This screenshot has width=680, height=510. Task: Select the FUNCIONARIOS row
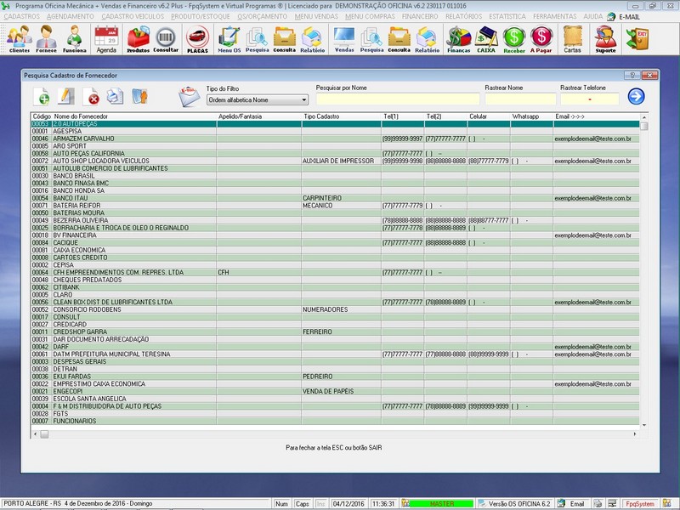[x=335, y=421]
